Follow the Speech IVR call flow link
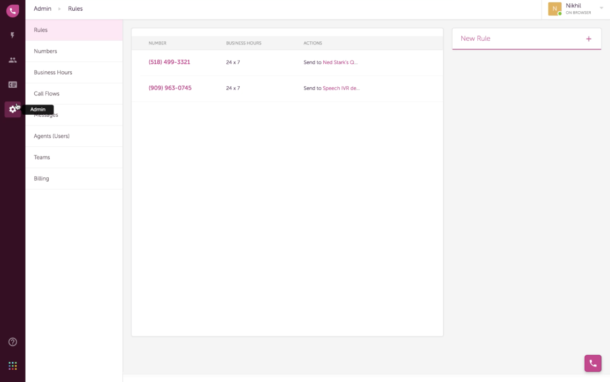Screen dimensions: 610x382 (341, 88)
